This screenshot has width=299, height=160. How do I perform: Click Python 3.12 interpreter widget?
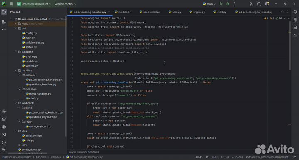point(267,157)
